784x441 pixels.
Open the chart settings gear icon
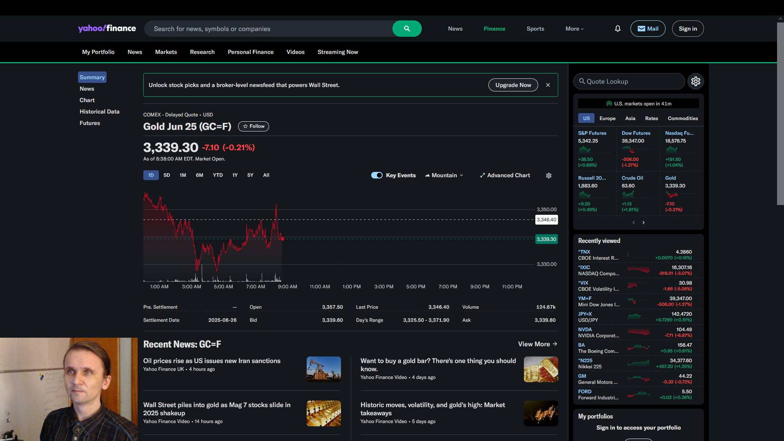pos(548,176)
